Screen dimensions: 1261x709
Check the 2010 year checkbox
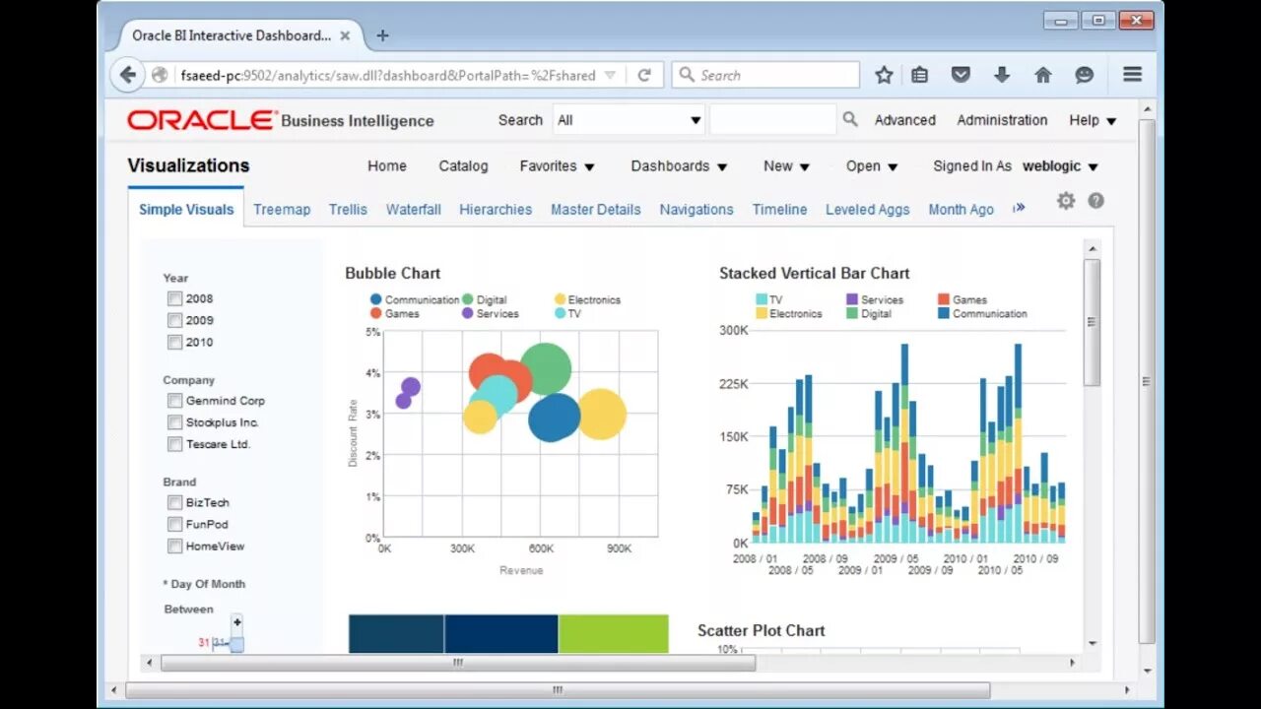pyautogui.click(x=174, y=342)
